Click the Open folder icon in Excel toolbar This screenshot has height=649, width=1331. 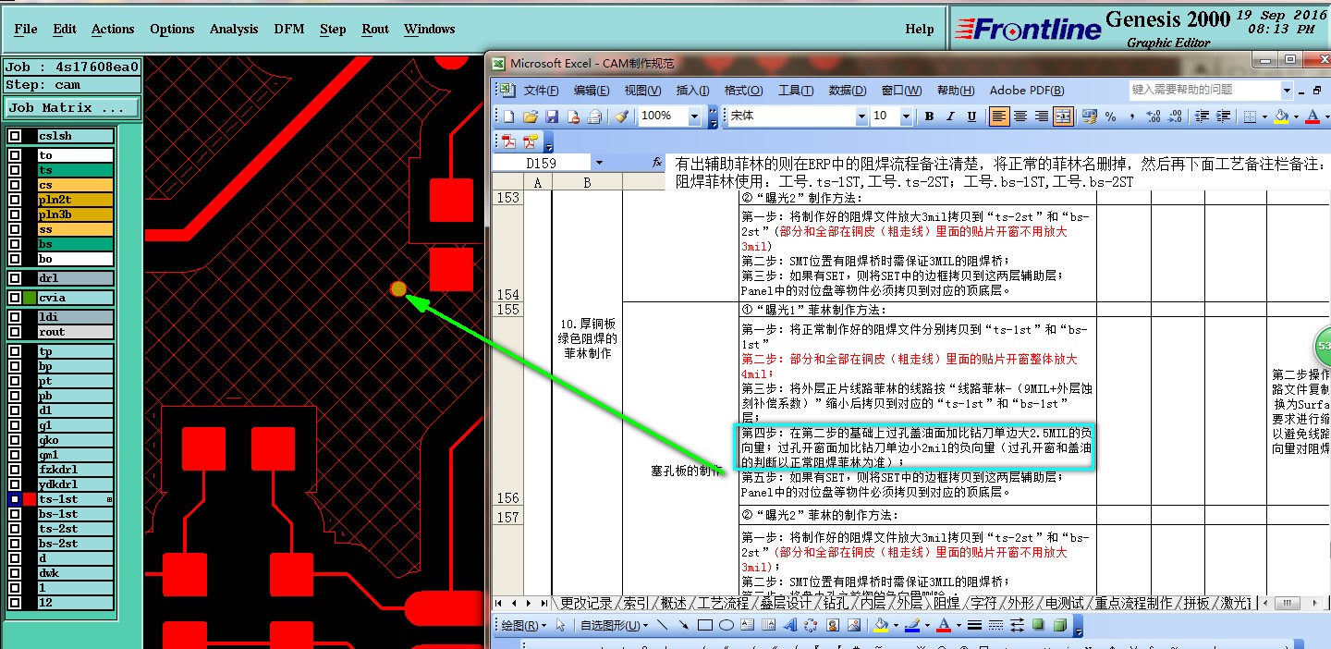click(531, 116)
